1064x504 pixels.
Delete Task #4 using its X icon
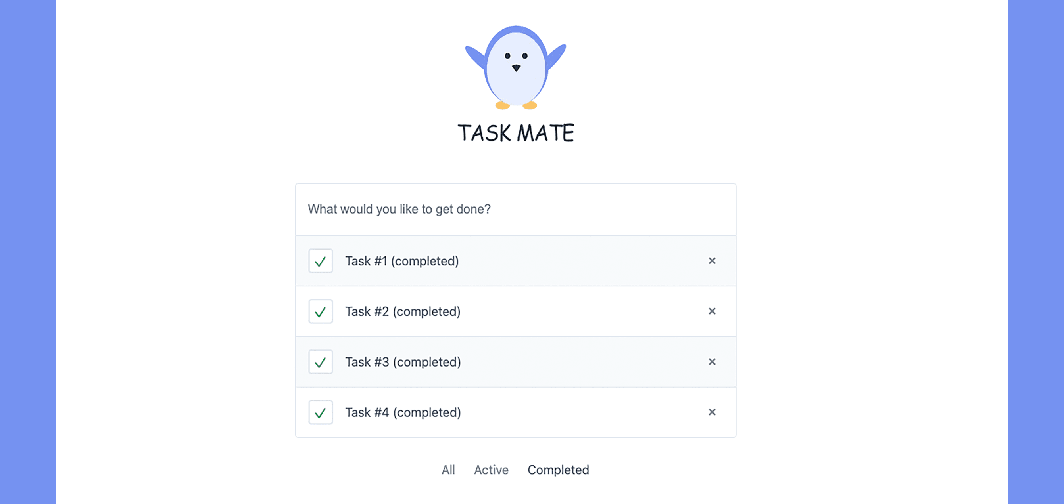pos(712,412)
